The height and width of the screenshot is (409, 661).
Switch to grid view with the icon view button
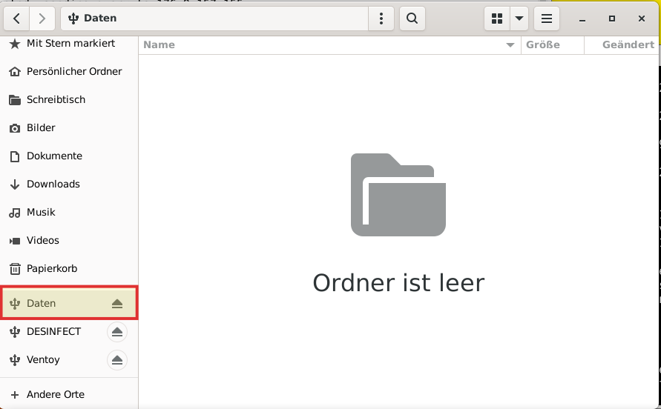(497, 19)
